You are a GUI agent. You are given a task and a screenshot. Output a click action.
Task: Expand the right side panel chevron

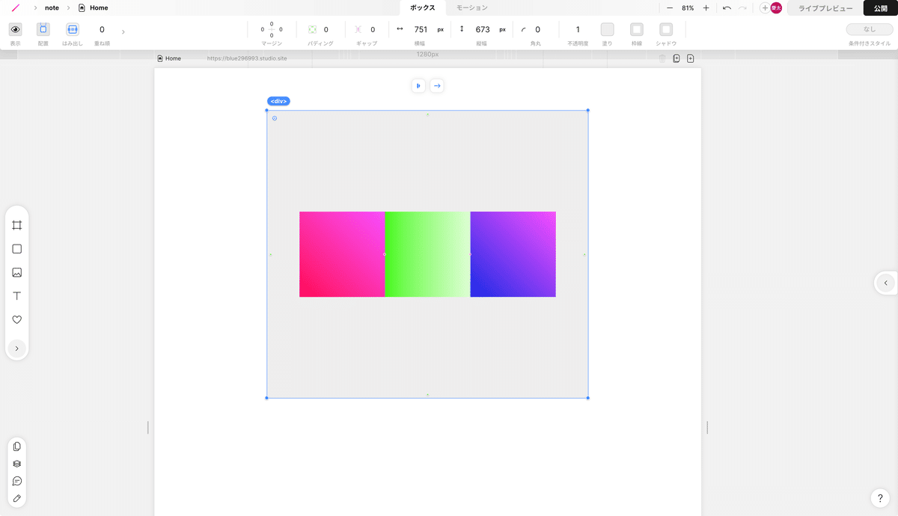(x=886, y=283)
